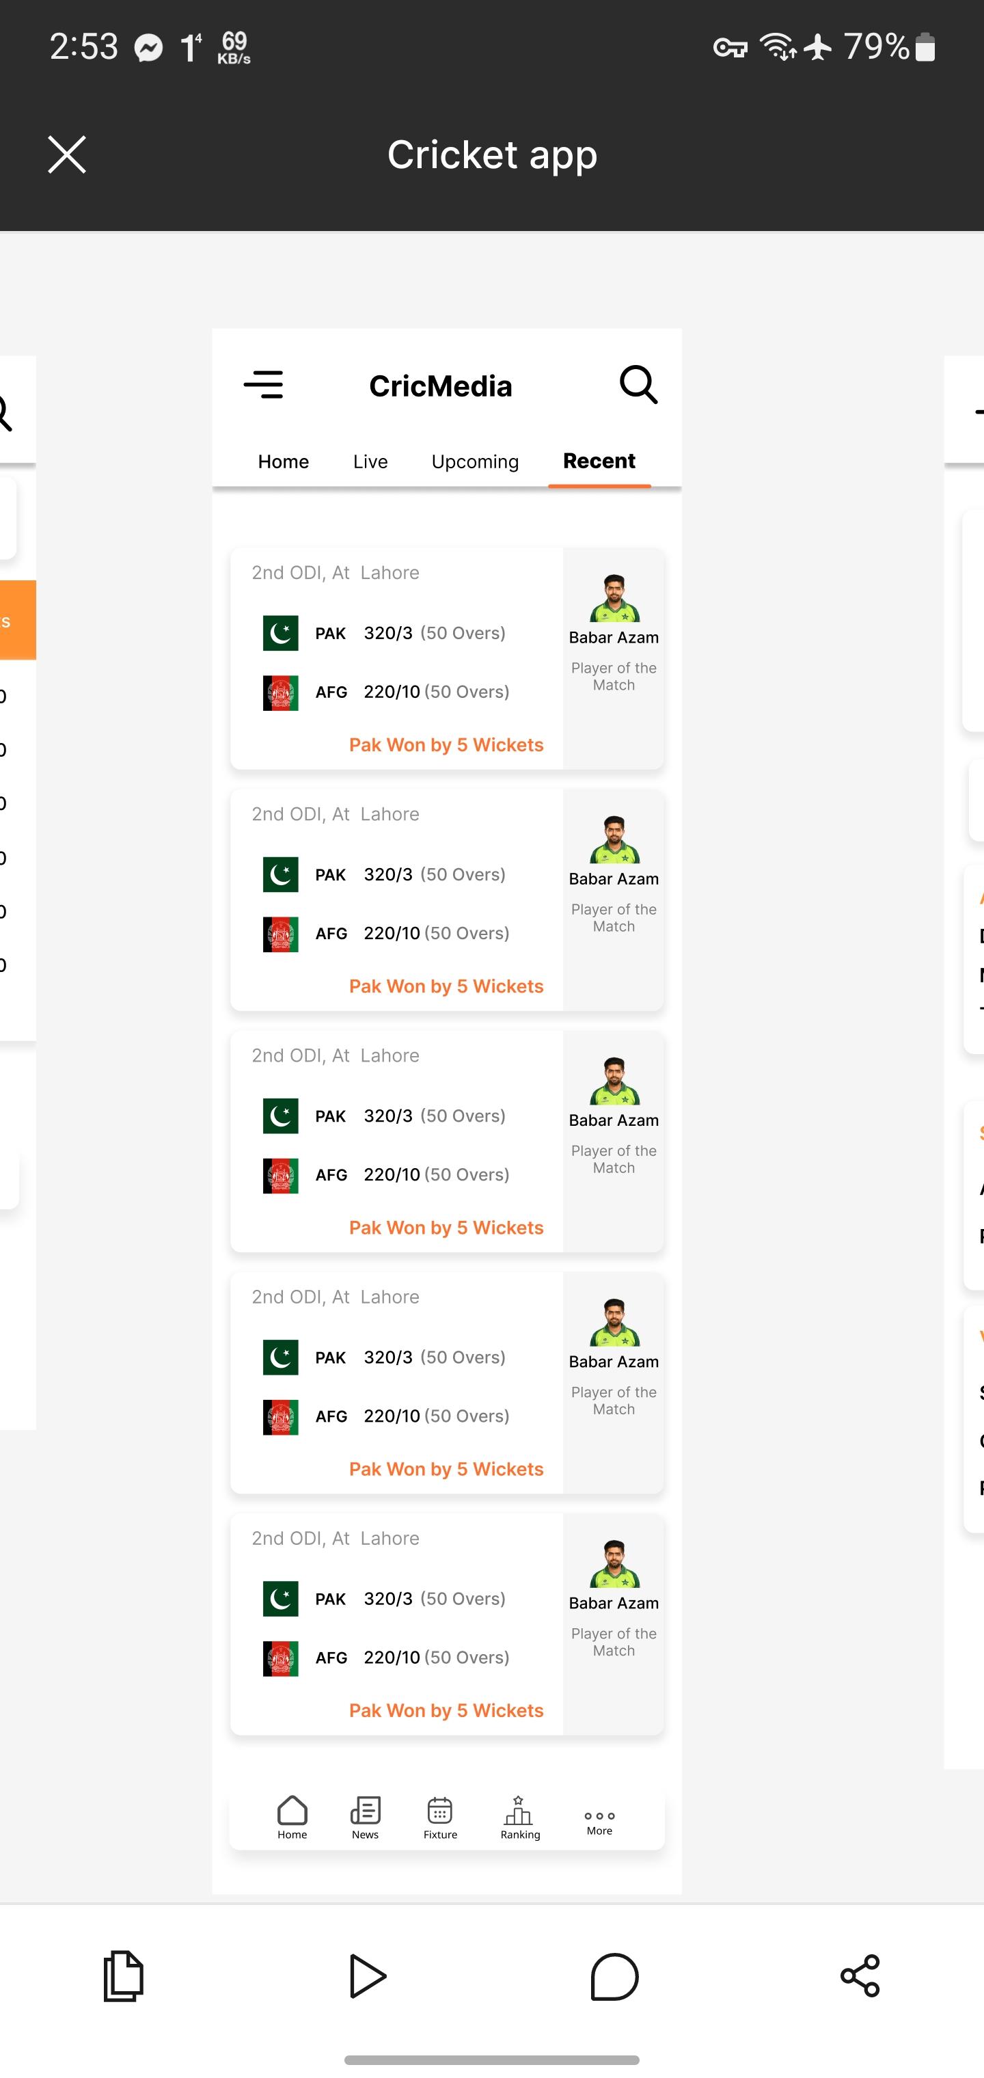
Task: Open News from the bottom navigation
Action: (x=366, y=1818)
